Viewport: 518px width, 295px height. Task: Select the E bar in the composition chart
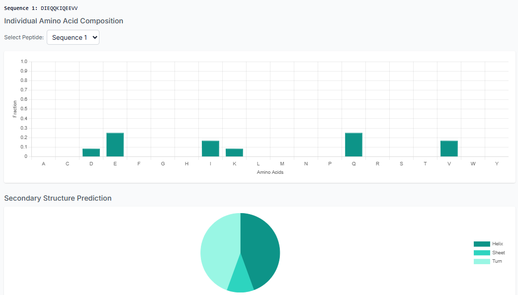(115, 144)
